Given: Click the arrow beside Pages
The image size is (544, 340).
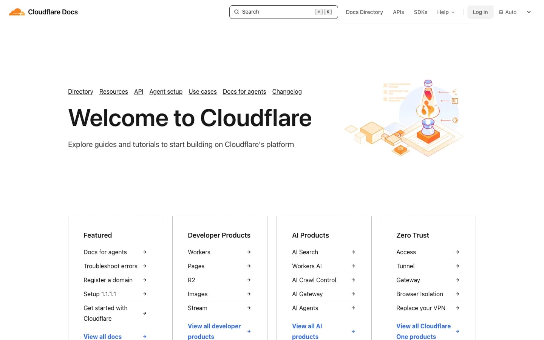Looking at the screenshot, I should click(x=249, y=266).
